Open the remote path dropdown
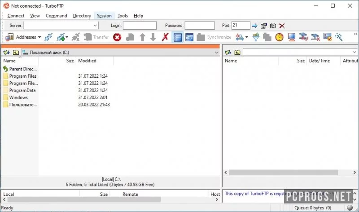The height and width of the screenshot is (212, 359). pyautogui.click(x=355, y=52)
